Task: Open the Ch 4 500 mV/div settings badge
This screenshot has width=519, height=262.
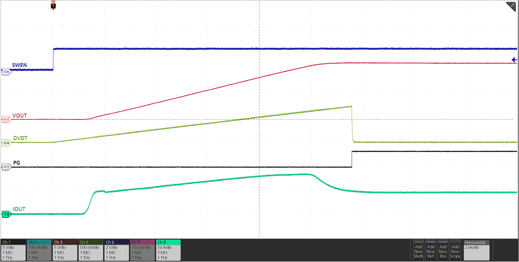Action: pos(91,250)
